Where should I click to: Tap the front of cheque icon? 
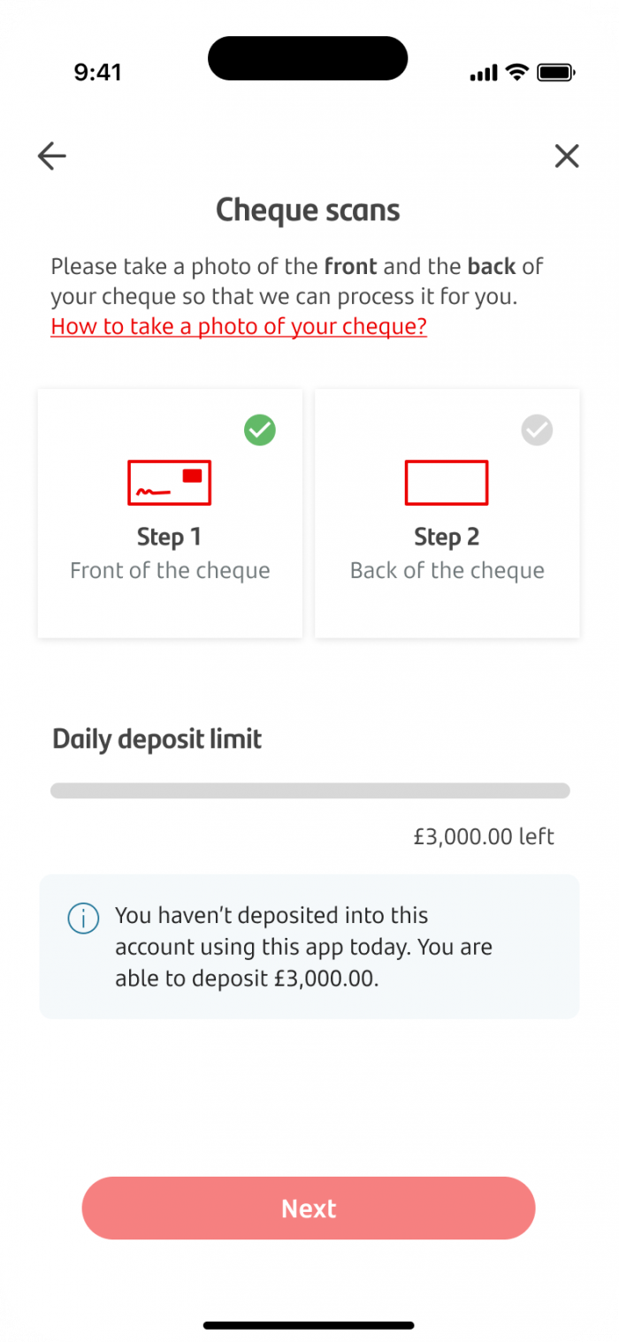(169, 483)
